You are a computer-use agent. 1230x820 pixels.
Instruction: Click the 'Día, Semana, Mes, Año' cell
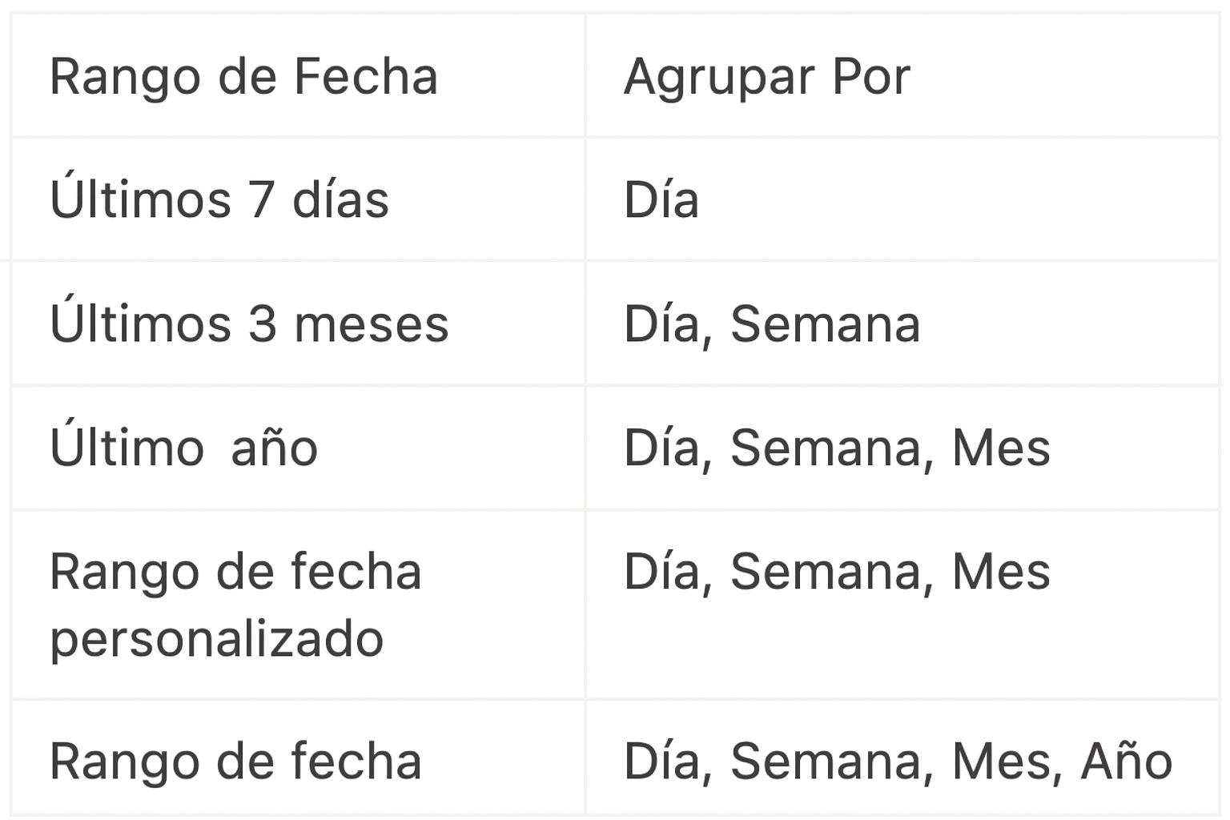pyautogui.click(x=902, y=759)
